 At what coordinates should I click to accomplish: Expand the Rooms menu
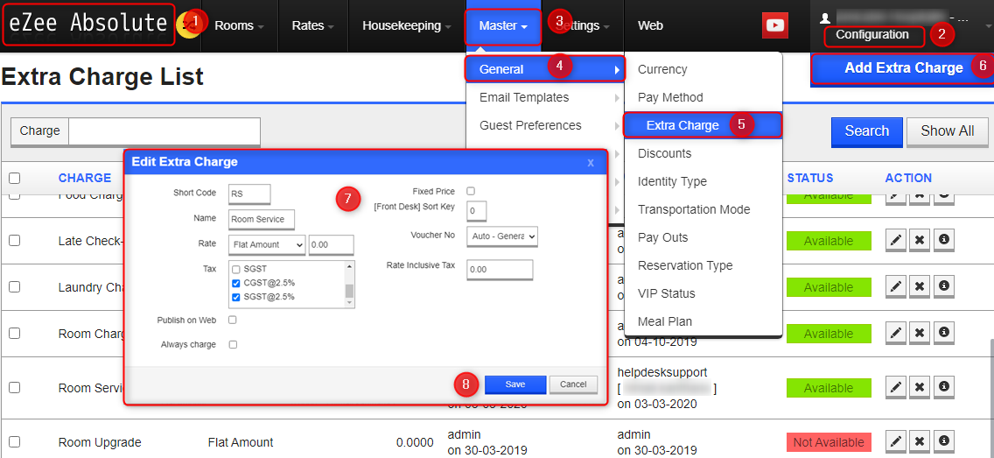pos(239,26)
